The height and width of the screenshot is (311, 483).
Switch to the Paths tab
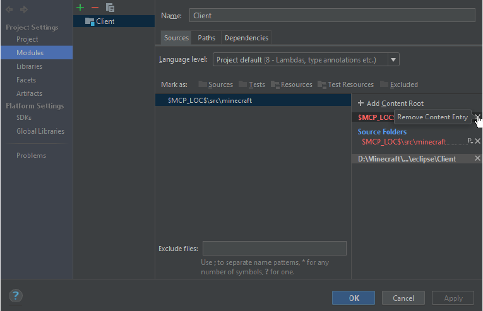point(206,38)
